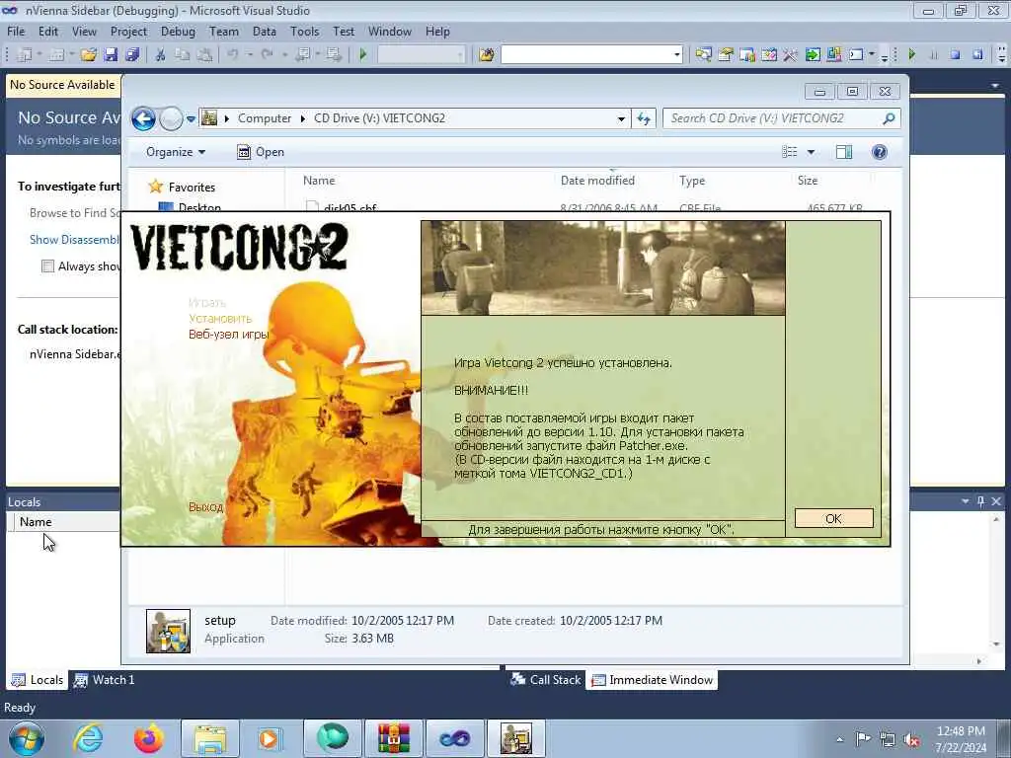Screen dimensions: 1011x758
Task: Select Favorites in the navigation pane
Action: pos(182,187)
